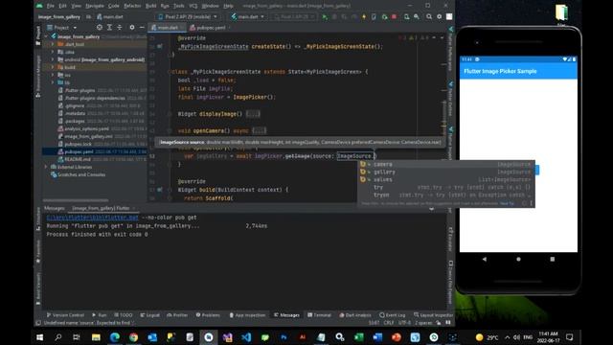This screenshot has height=345, width=613.
Task: Open the Tools menu
Action: [179, 6]
